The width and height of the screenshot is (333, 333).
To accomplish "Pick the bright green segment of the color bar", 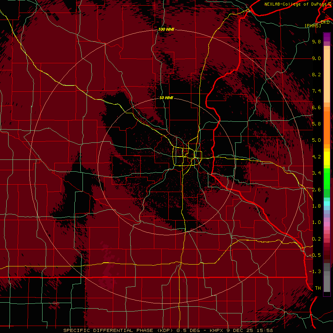I will click(x=327, y=178).
